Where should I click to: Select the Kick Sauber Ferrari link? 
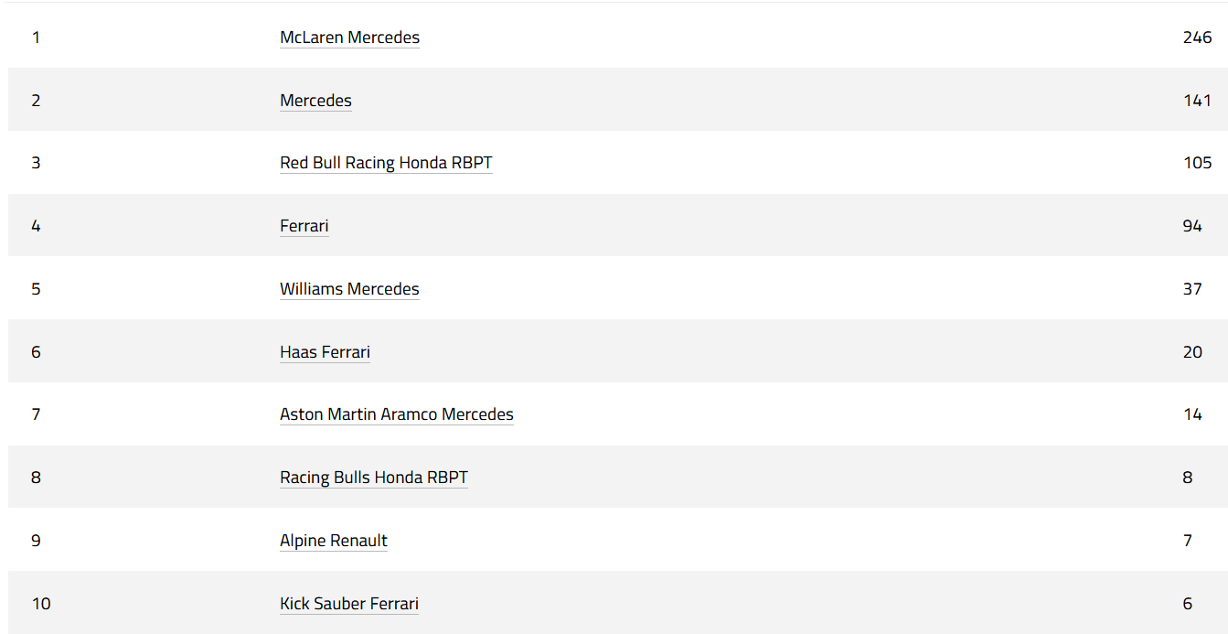tap(348, 604)
